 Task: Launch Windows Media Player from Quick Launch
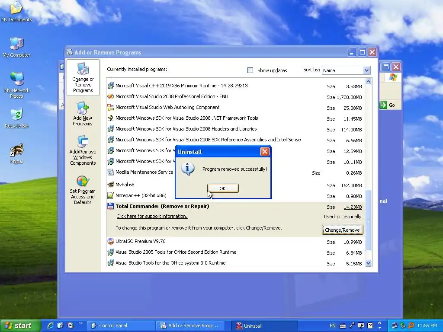71,326
